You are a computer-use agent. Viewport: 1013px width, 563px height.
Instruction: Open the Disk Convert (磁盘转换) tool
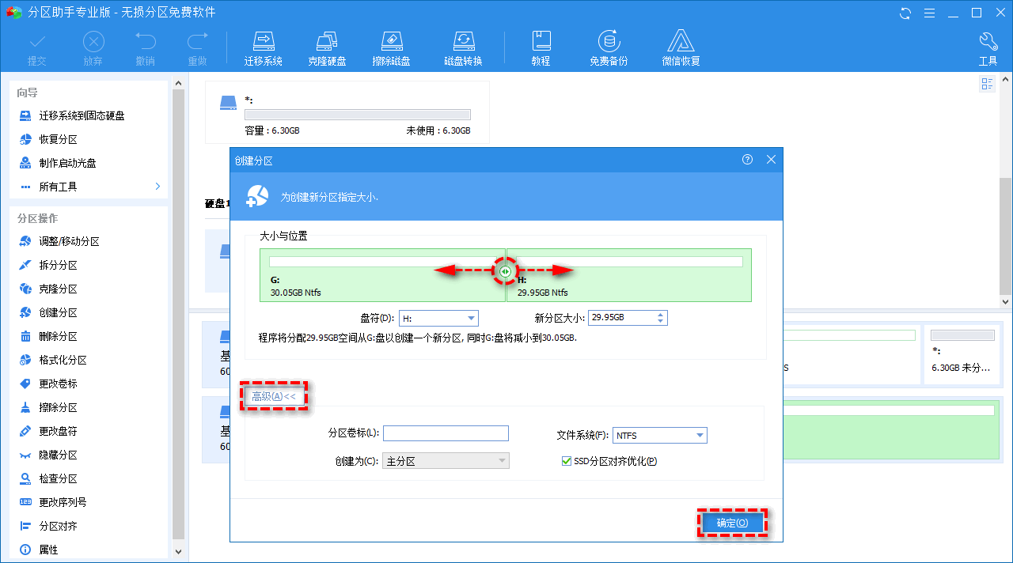[x=463, y=48]
